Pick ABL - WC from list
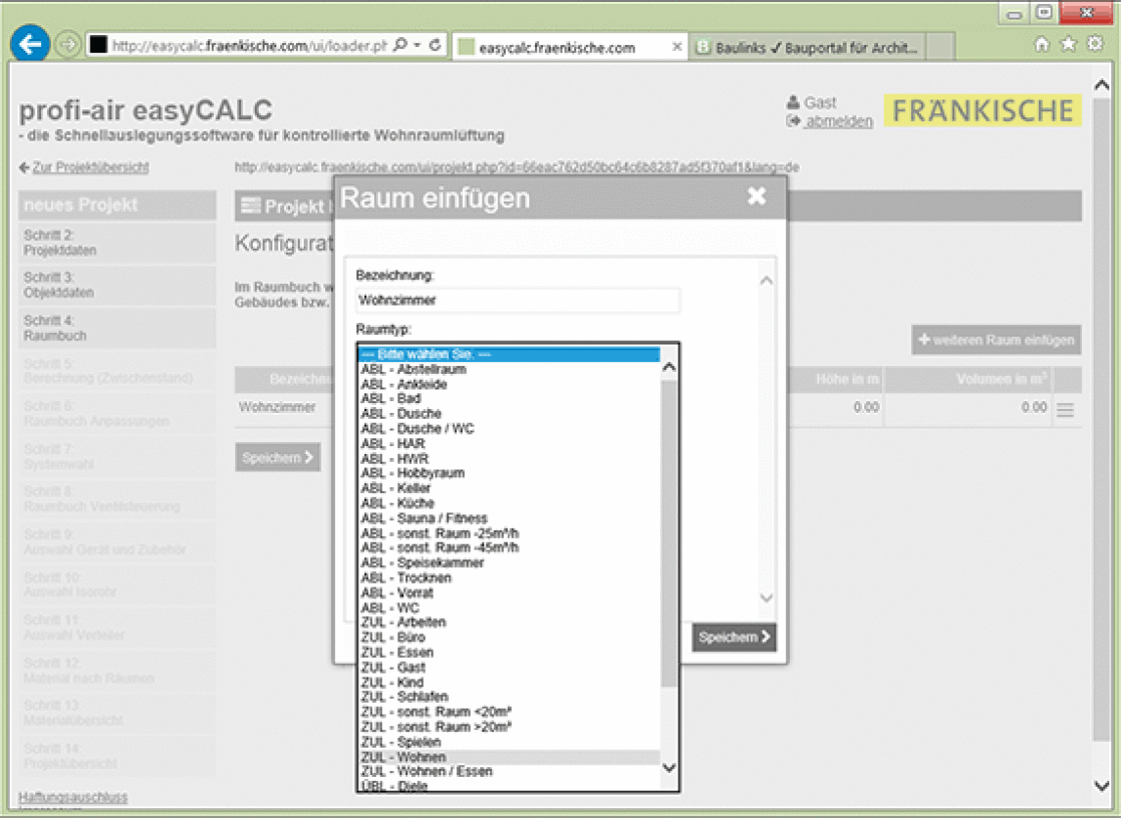Viewport: 1121px width, 818px height. click(x=509, y=608)
